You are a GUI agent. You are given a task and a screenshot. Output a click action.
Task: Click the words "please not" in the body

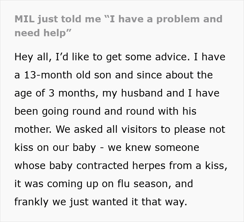click(x=199, y=130)
